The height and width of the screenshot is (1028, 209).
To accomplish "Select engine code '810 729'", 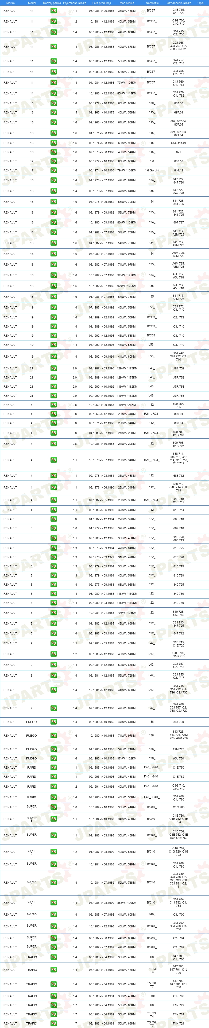I will point(179,575).
